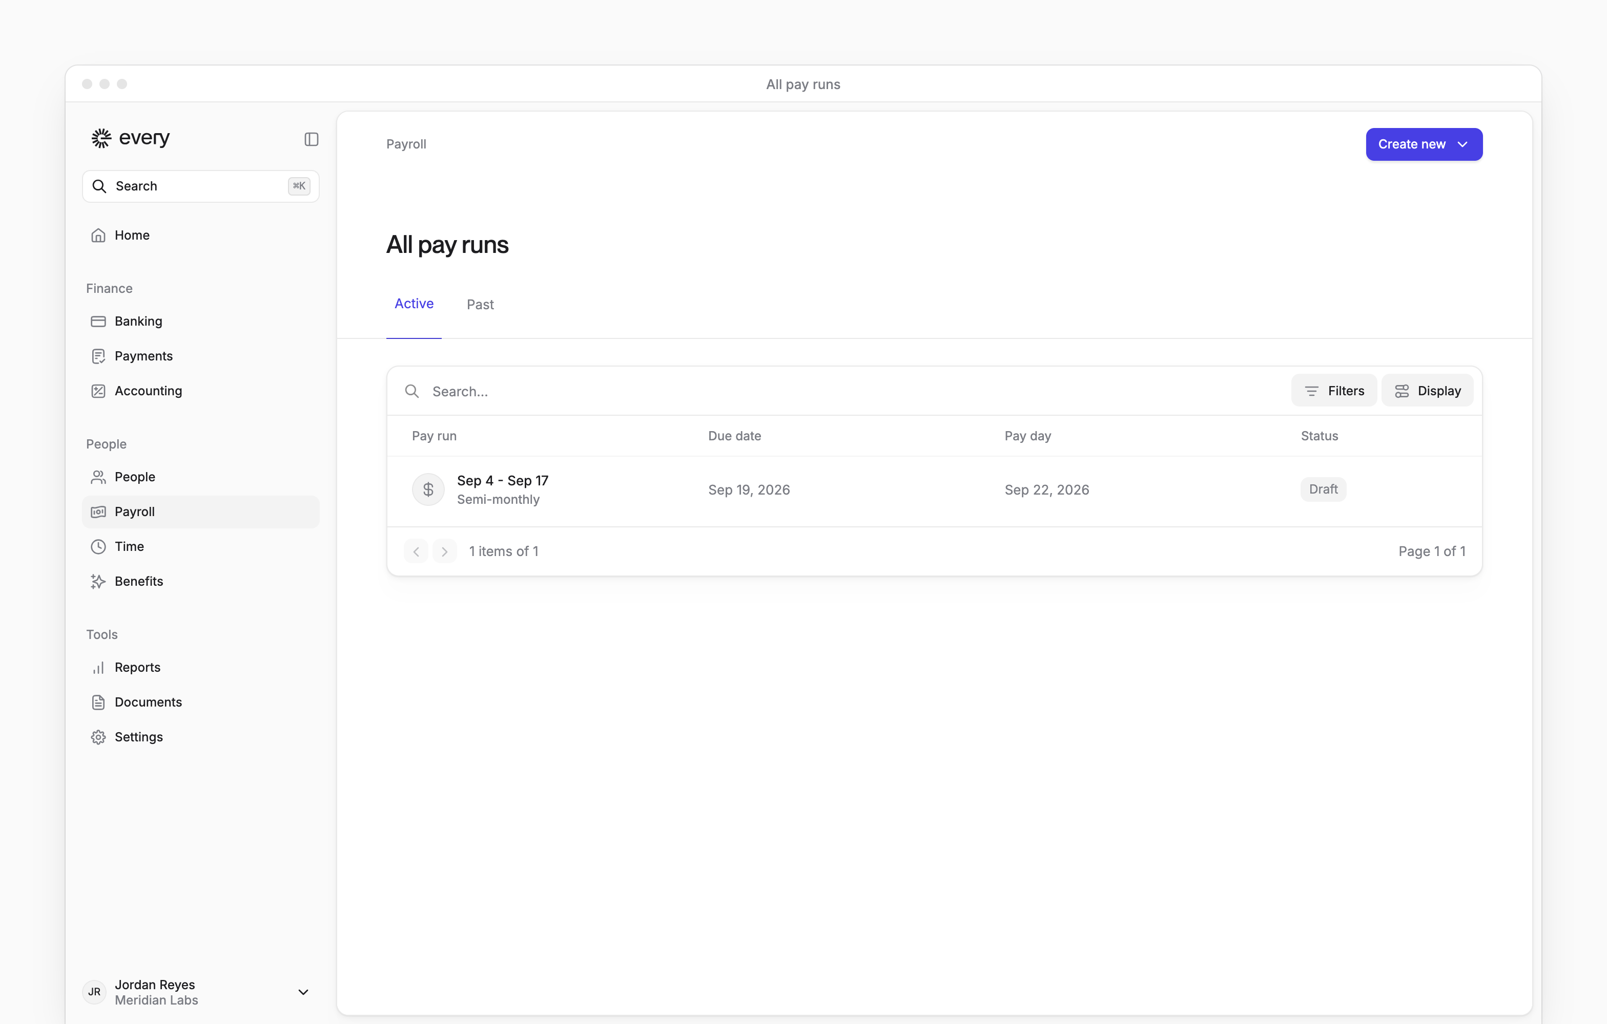The height and width of the screenshot is (1024, 1607).
Task: Switch to the Past tab
Action: click(x=481, y=305)
